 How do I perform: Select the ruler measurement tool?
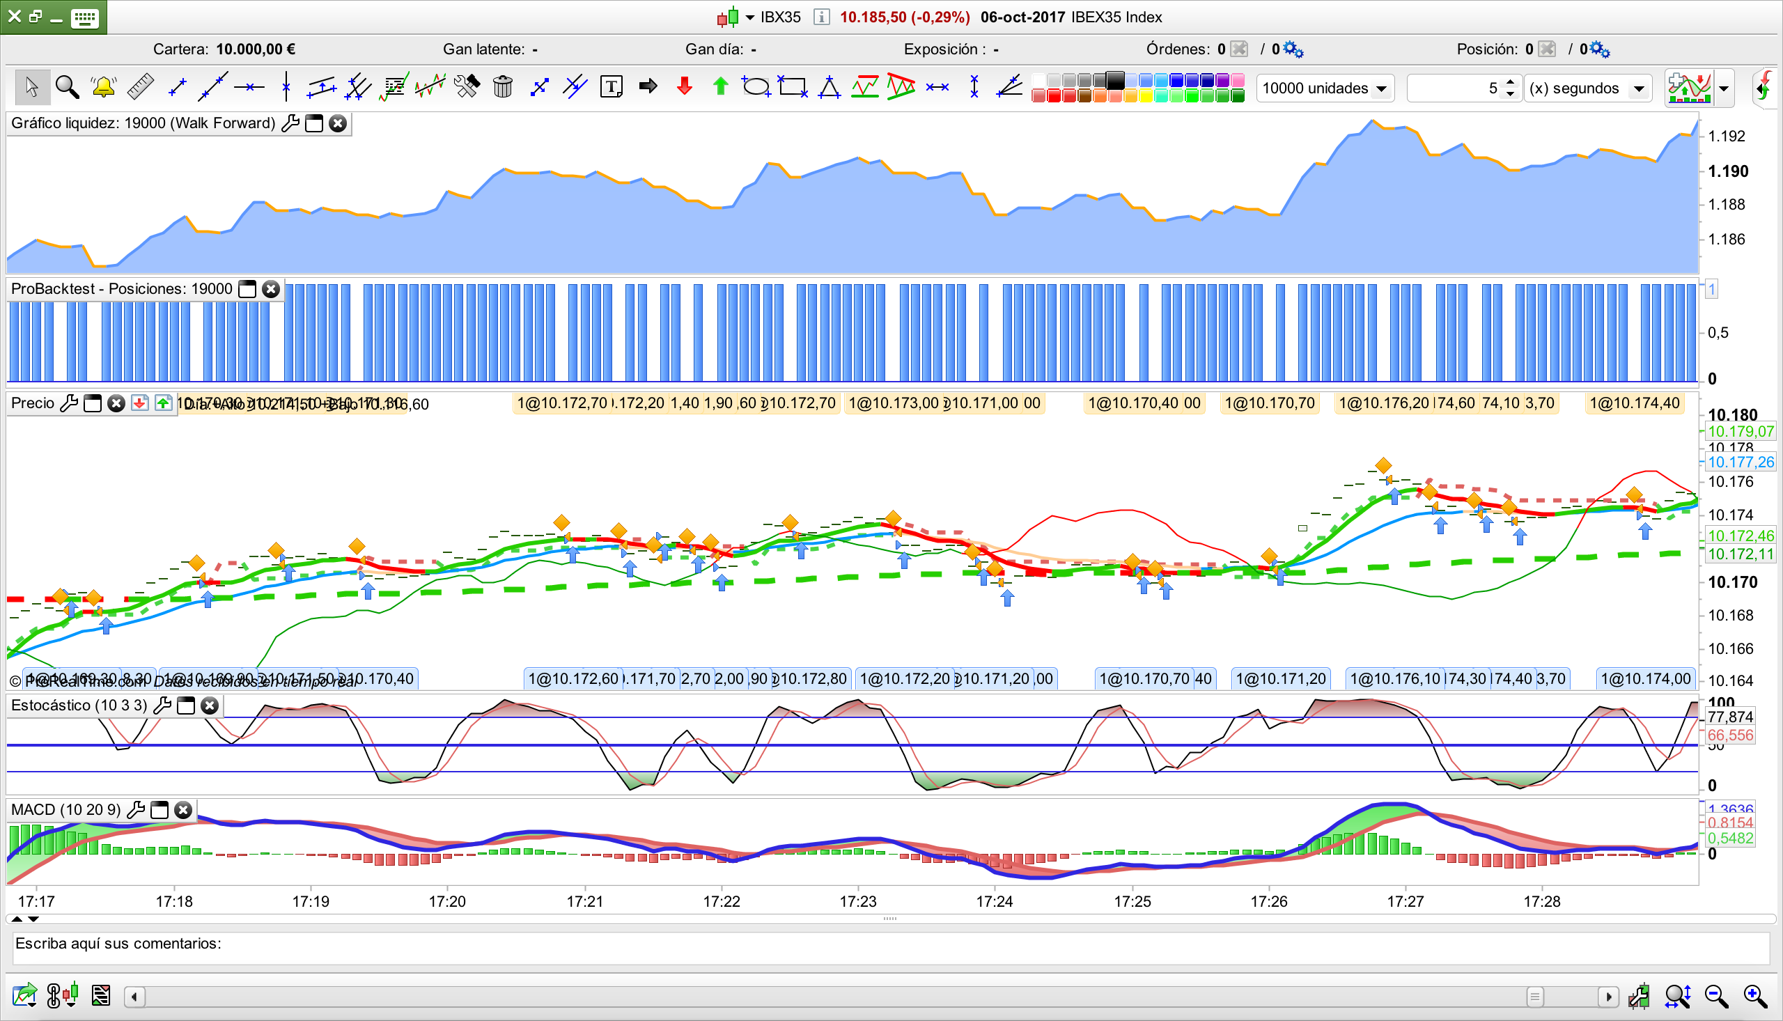[x=140, y=87]
